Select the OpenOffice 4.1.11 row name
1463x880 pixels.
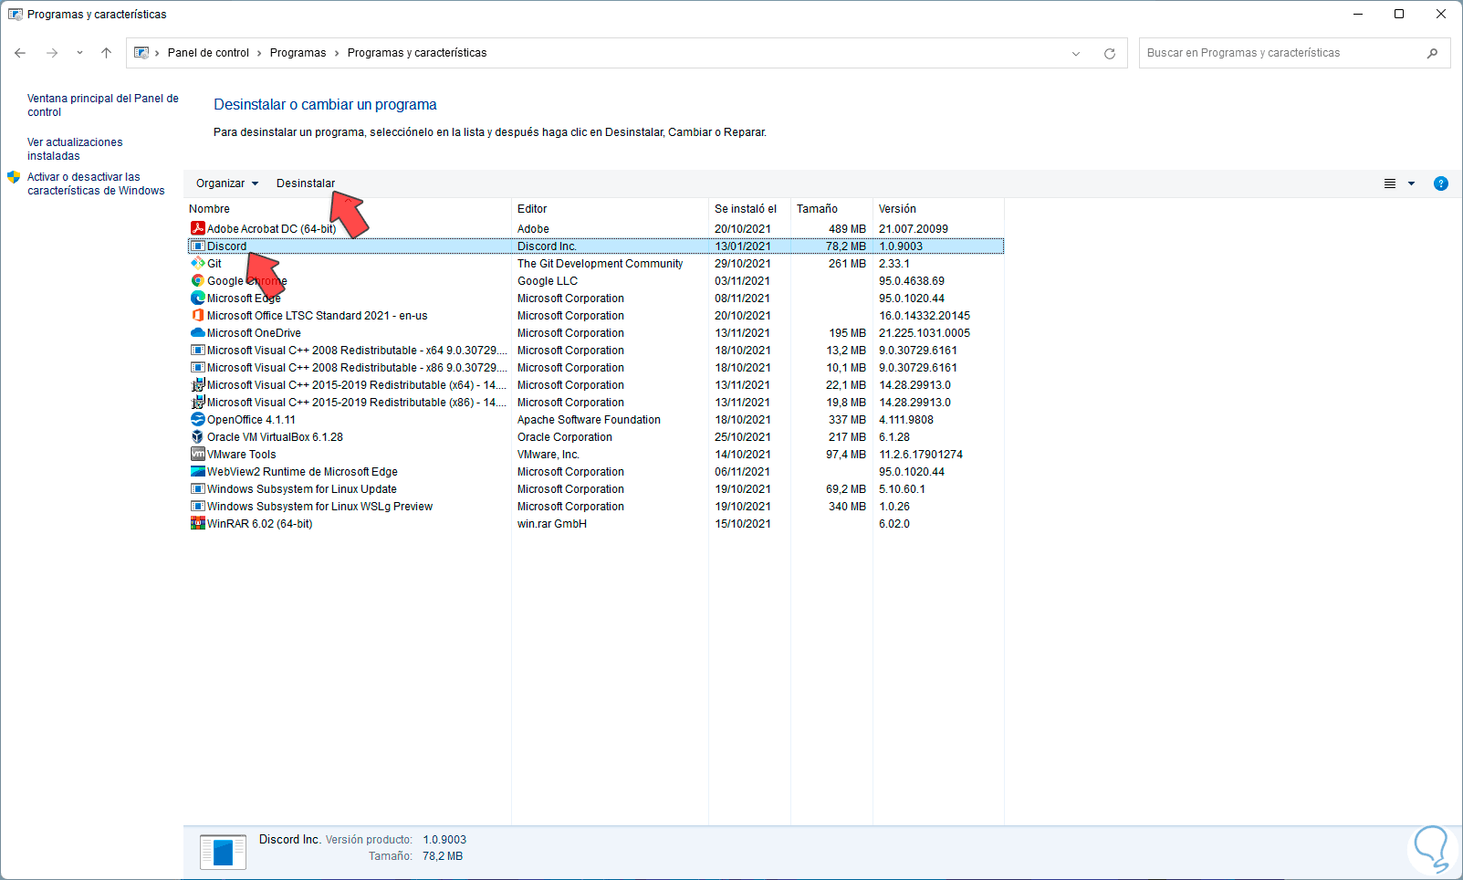click(x=251, y=419)
